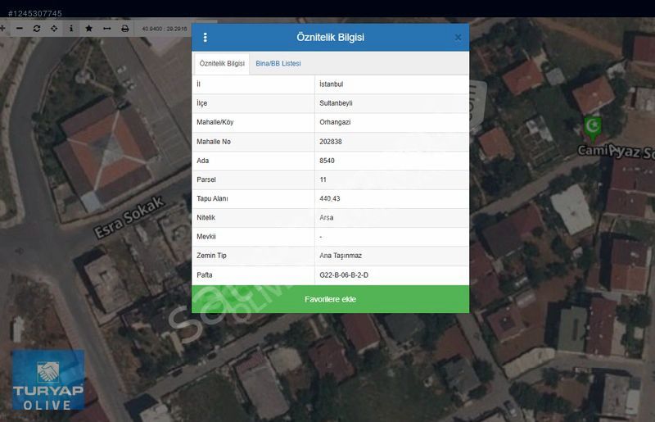Open favorites with the star icon
This screenshot has width=655, height=422.
click(x=89, y=28)
